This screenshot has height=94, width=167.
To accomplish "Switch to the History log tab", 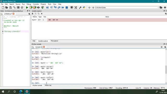I will (48, 85).
